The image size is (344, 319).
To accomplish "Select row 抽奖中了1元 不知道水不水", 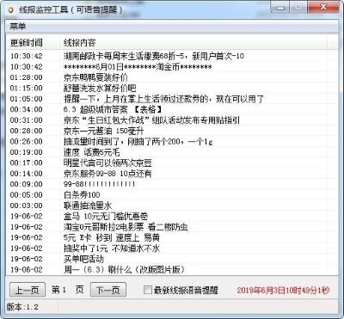I will [172, 248].
